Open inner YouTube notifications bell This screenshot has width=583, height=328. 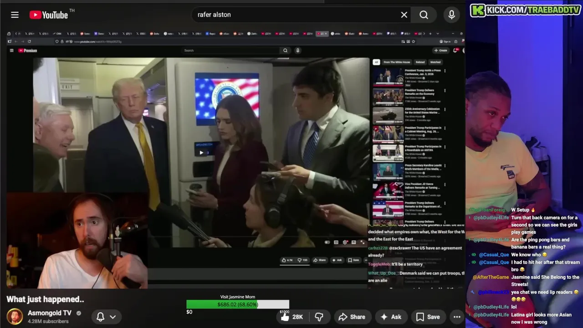pyautogui.click(x=455, y=51)
